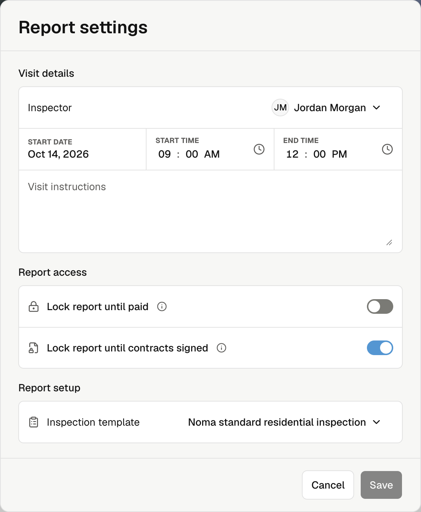Open info tooltip for lock until paid

pyautogui.click(x=162, y=306)
